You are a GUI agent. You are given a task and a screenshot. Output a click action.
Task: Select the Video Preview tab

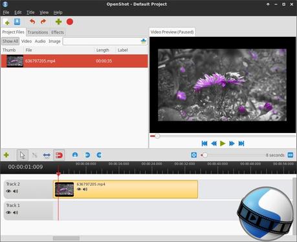tap(172, 32)
